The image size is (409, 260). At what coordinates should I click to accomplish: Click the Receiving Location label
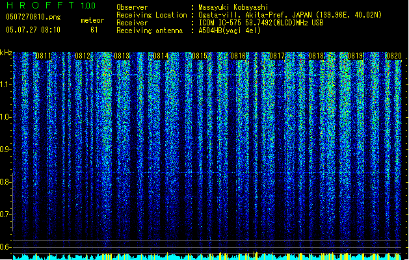(152, 15)
